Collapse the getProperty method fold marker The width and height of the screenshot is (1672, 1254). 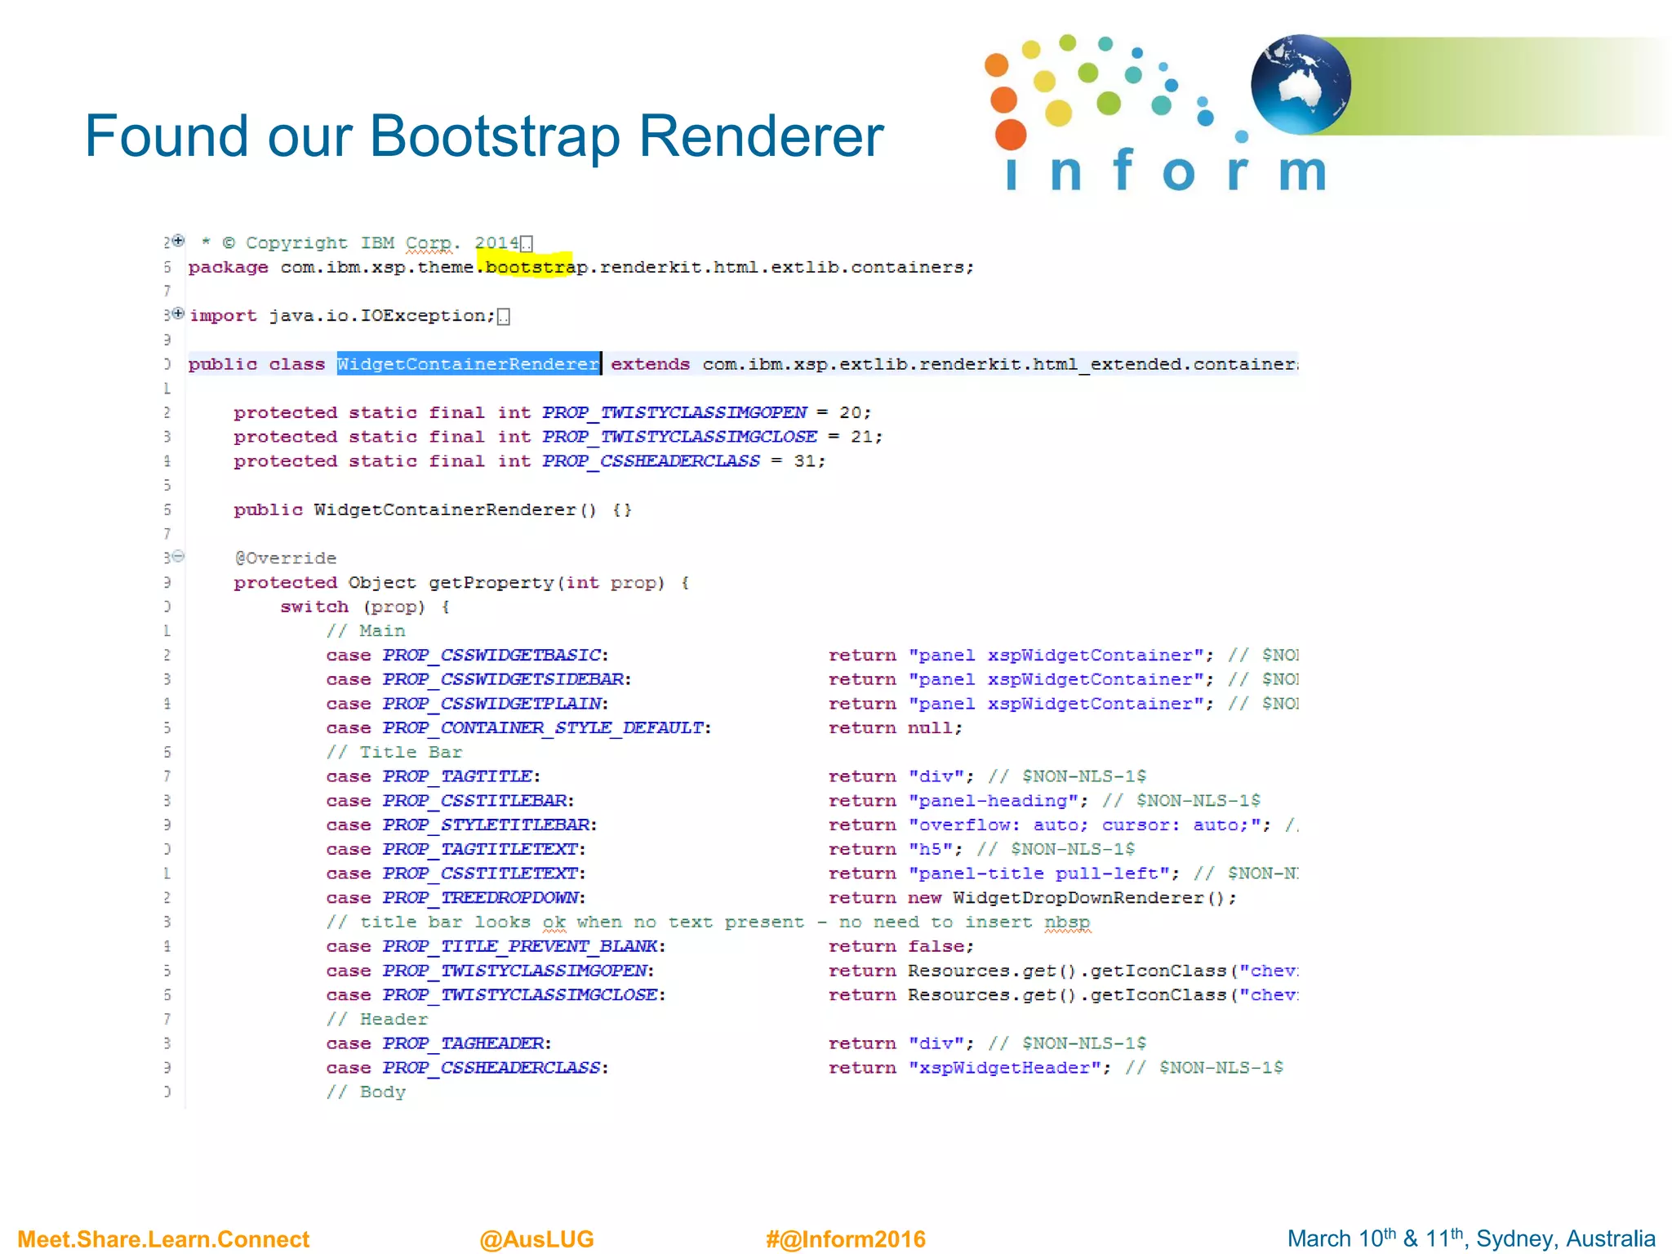[178, 556]
